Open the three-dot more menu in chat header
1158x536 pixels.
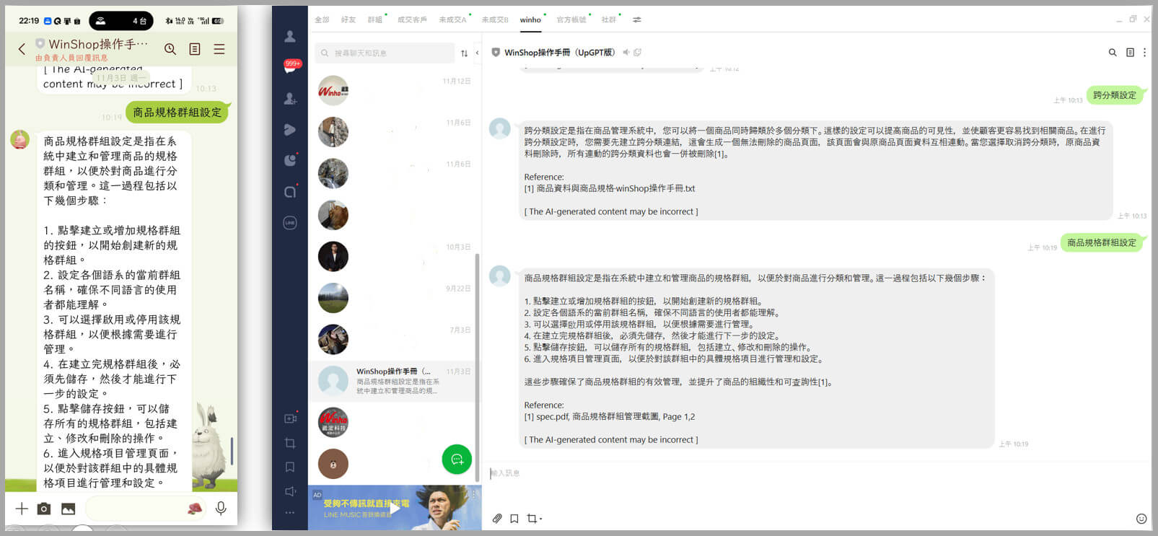coord(1144,53)
